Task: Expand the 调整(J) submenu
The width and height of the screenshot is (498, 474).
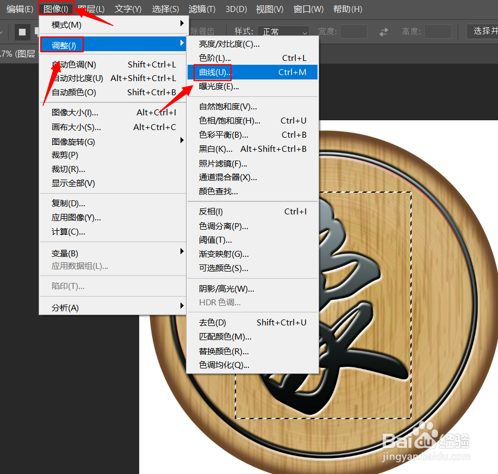Action: click(x=113, y=45)
